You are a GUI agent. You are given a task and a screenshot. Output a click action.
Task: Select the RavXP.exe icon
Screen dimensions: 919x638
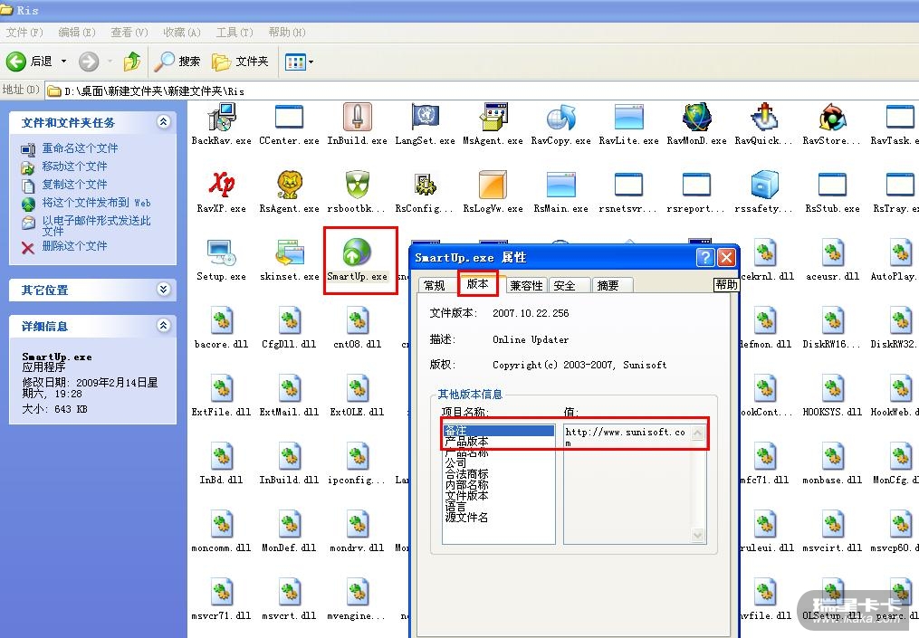tap(222, 185)
